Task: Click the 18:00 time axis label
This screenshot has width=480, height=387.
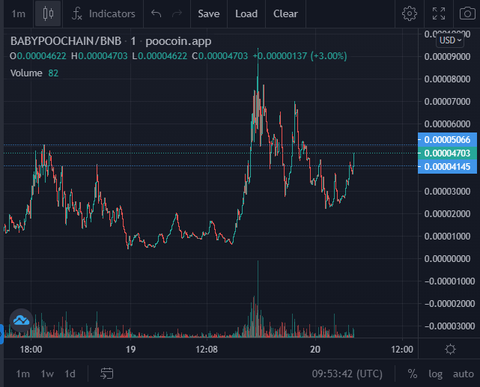Action: click(31, 349)
